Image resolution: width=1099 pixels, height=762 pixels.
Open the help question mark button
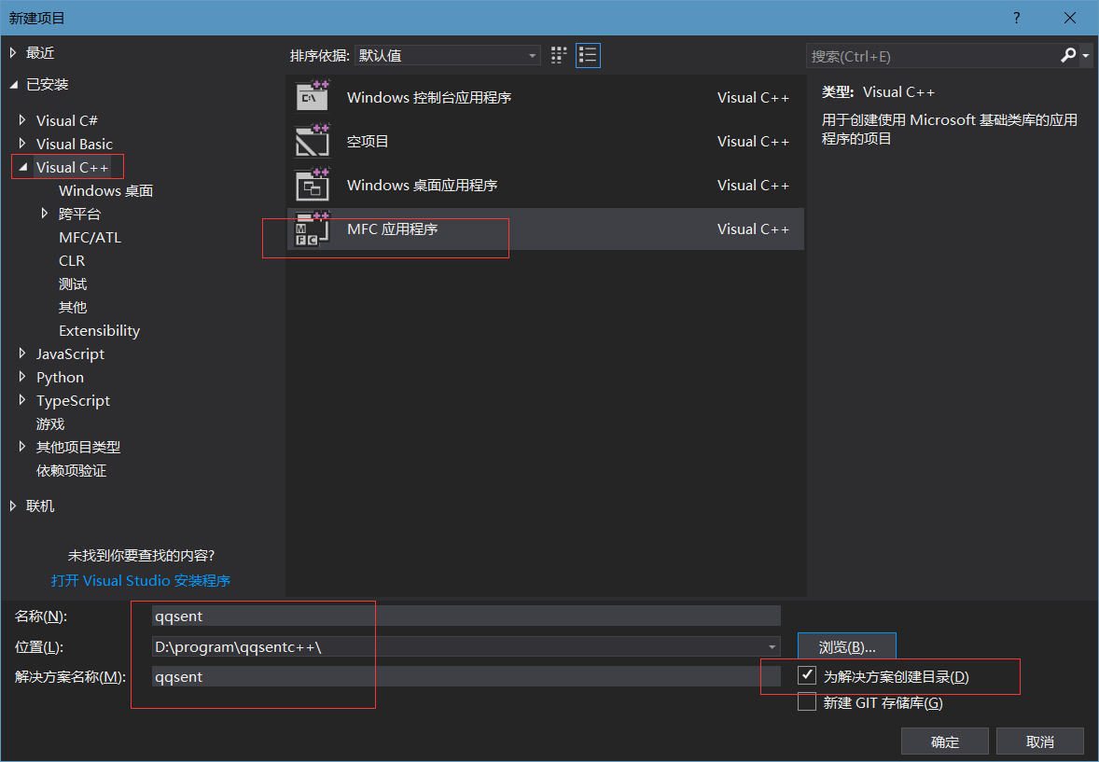click(x=1016, y=18)
